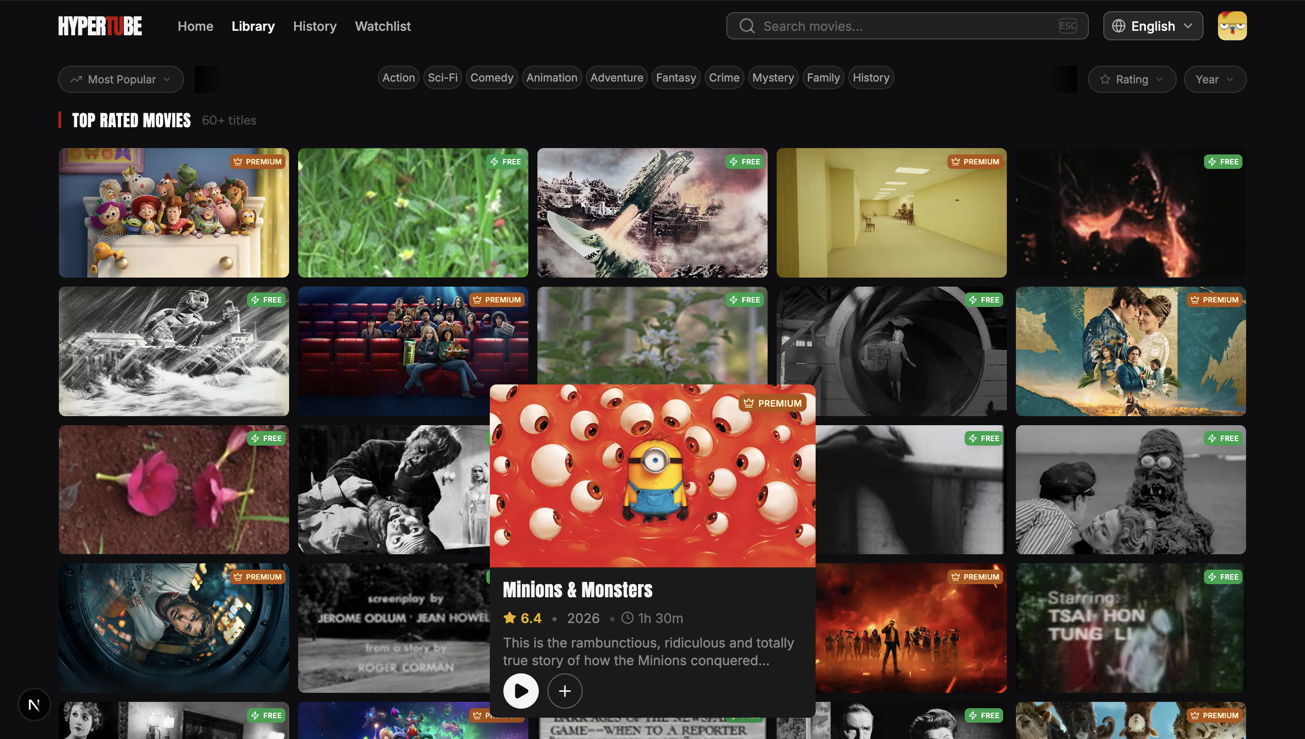The image size is (1305, 739).
Task: Add Minions & Monsters to watchlist
Action: coord(565,691)
